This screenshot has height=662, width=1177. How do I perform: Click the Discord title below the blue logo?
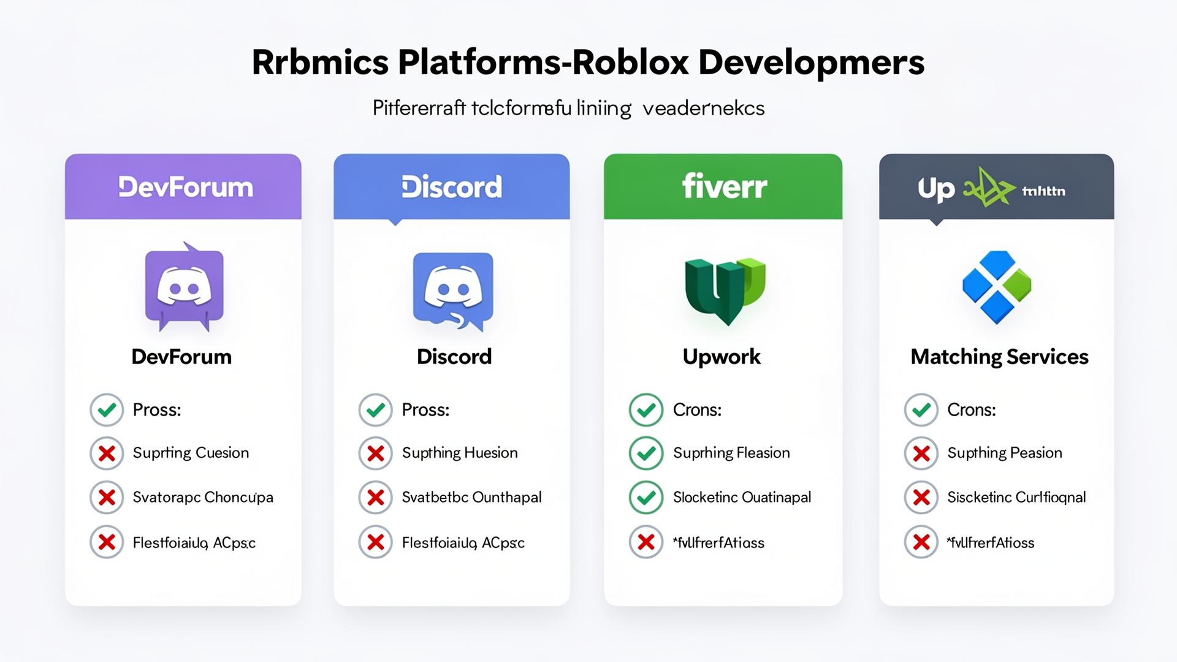pos(454,357)
